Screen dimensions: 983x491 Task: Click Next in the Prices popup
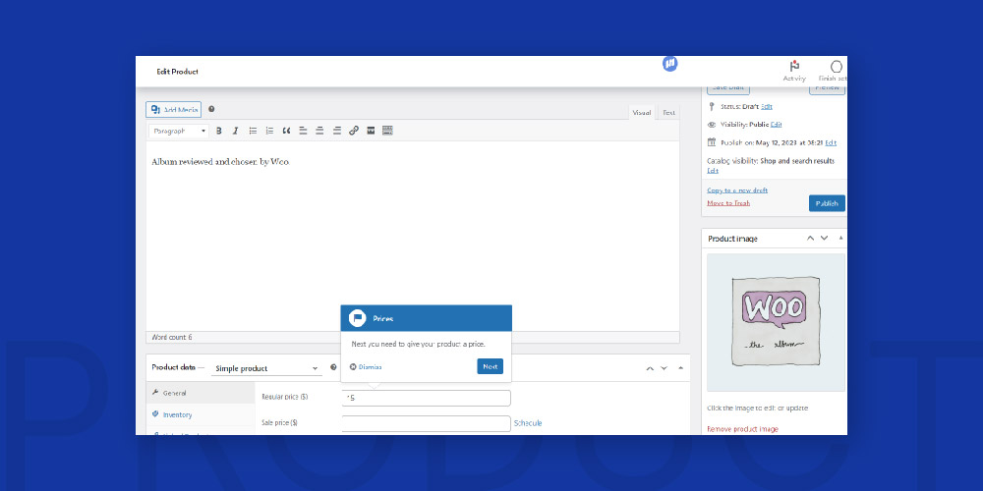490,367
